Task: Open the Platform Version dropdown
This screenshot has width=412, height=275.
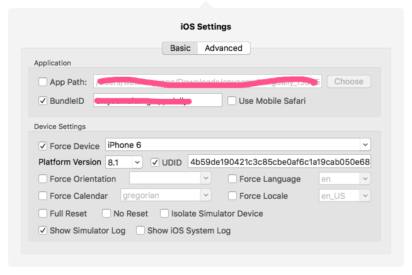Action: pos(124,162)
